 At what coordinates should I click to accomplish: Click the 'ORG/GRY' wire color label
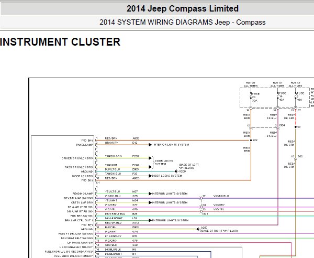point(111,143)
